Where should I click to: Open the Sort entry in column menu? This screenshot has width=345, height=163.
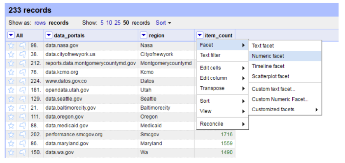tap(222, 101)
